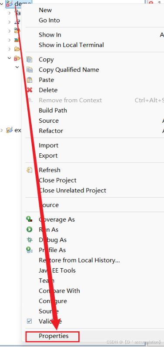Click the Copy icon in context menu
This screenshot has width=164, height=347.
[x=30, y=59]
